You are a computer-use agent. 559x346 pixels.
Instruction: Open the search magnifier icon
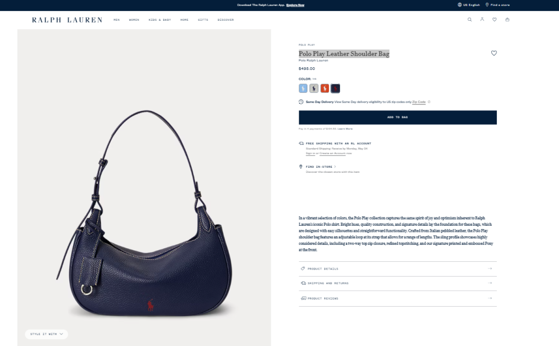pos(469,20)
